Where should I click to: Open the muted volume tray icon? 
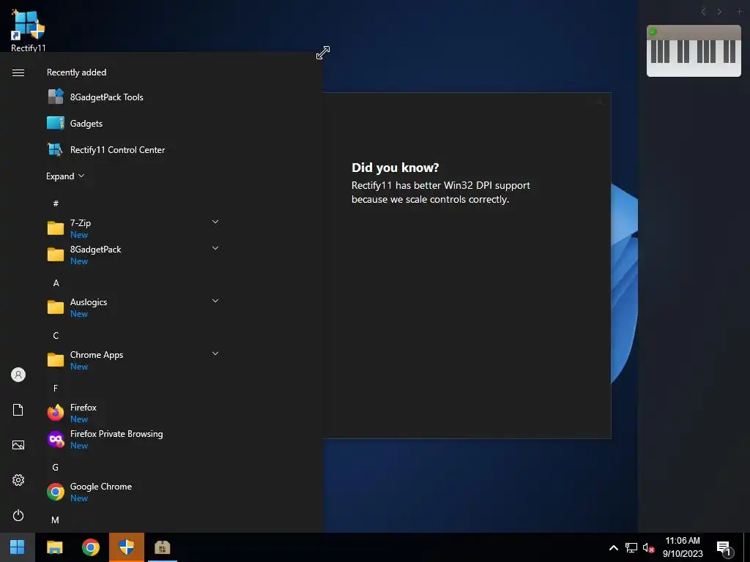pyautogui.click(x=648, y=547)
